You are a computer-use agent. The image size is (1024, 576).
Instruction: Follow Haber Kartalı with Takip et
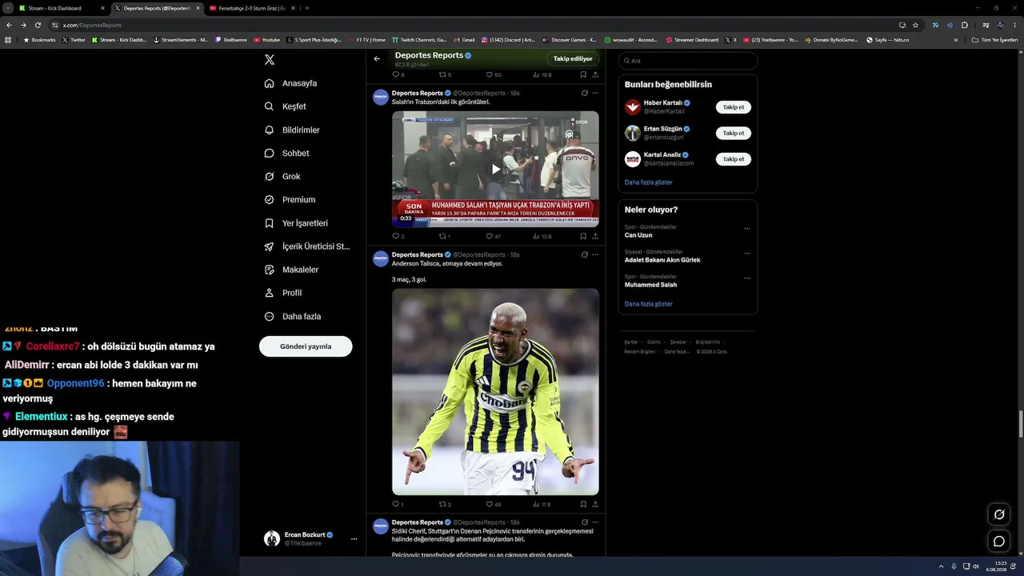[733, 107]
